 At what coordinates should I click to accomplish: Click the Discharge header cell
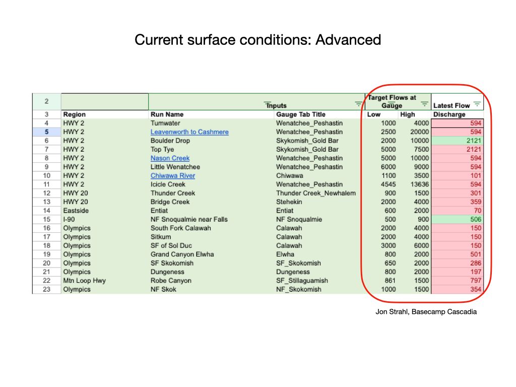click(457, 114)
